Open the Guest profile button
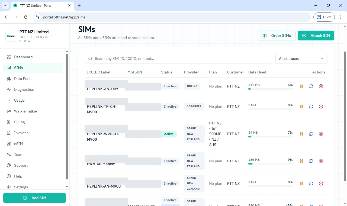The image size is (347, 206). 324,17
